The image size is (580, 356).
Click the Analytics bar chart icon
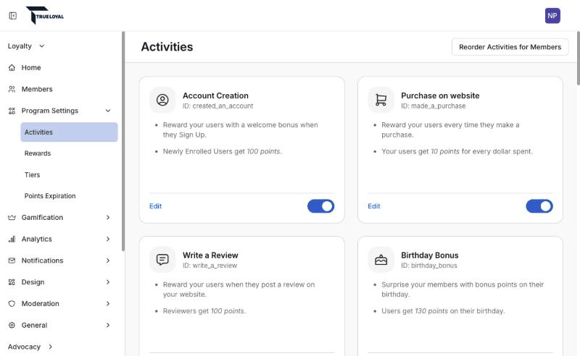12,239
